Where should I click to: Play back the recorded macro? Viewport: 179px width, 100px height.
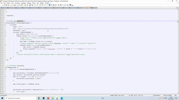click(63, 5)
